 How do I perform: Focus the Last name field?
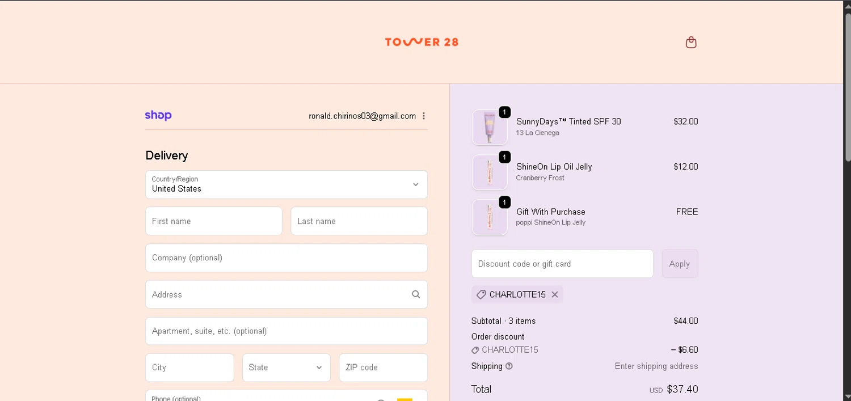pyautogui.click(x=359, y=221)
